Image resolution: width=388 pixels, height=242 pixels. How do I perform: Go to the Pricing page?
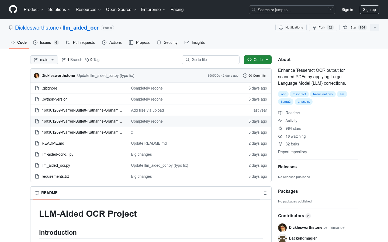pyautogui.click(x=177, y=10)
